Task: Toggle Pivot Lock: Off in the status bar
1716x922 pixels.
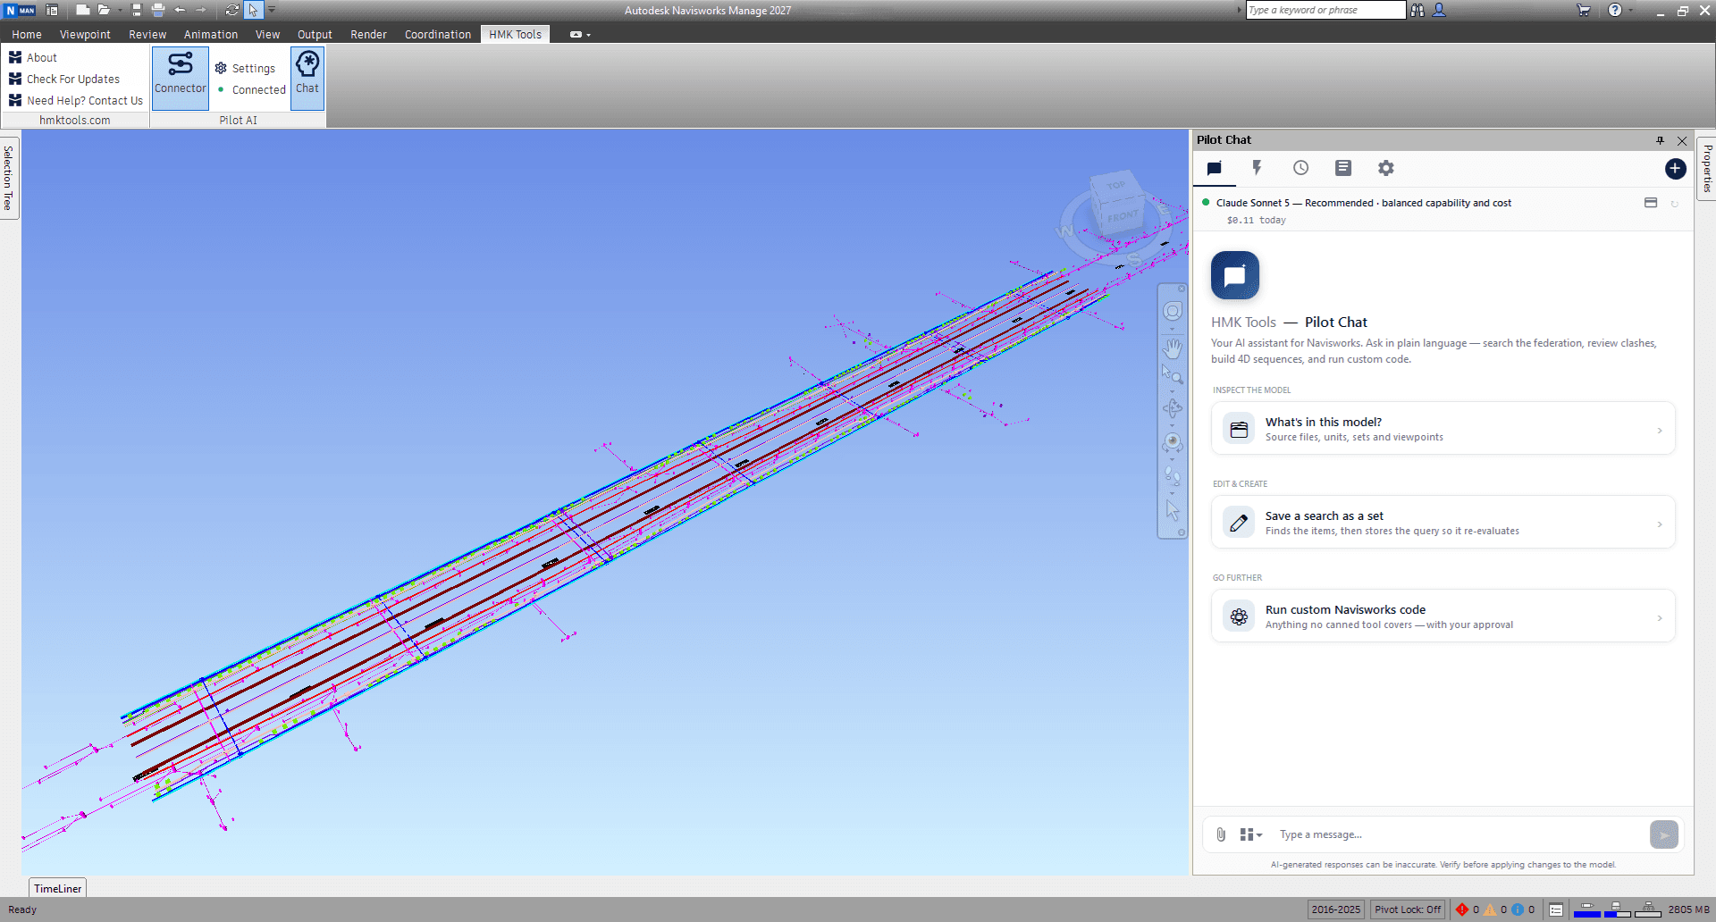Action: click(x=1408, y=909)
